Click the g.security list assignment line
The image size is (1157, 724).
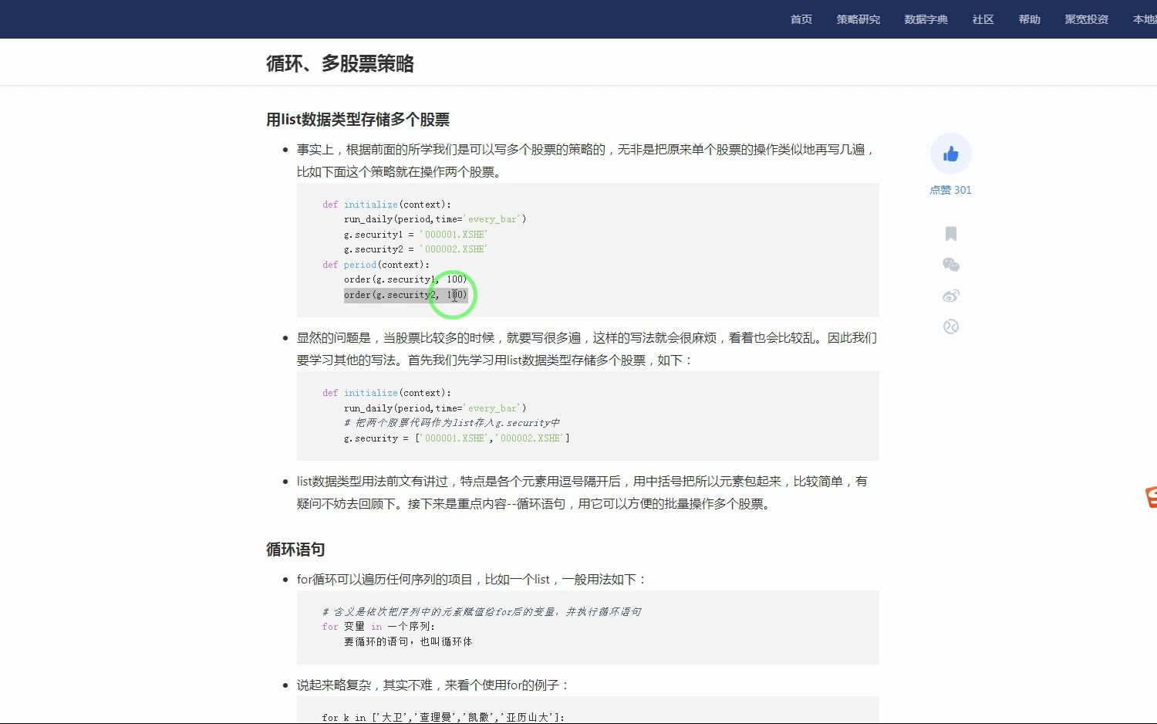click(x=457, y=438)
